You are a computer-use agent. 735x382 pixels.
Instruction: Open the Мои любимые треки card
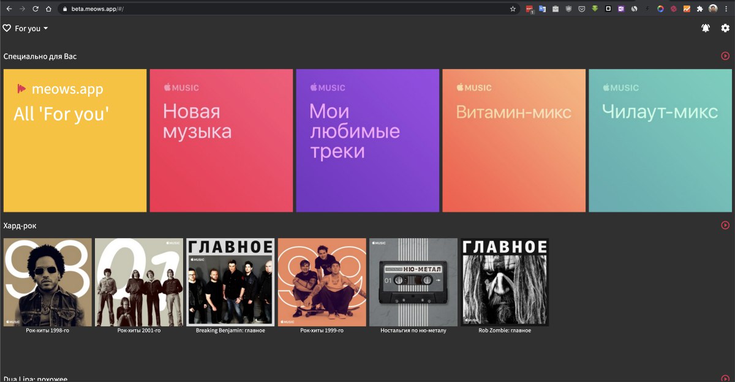click(x=367, y=140)
